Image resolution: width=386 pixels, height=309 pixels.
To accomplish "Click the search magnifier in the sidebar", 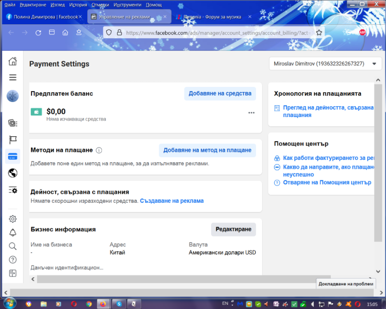I will [13, 246].
